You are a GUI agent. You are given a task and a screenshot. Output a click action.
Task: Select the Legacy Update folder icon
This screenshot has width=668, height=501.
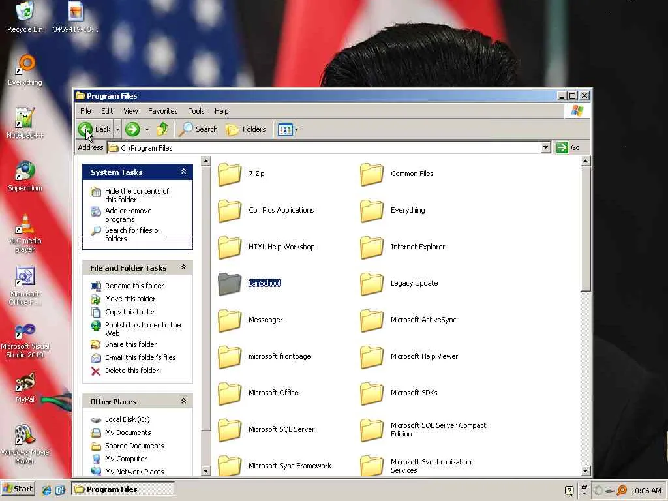pos(372,283)
